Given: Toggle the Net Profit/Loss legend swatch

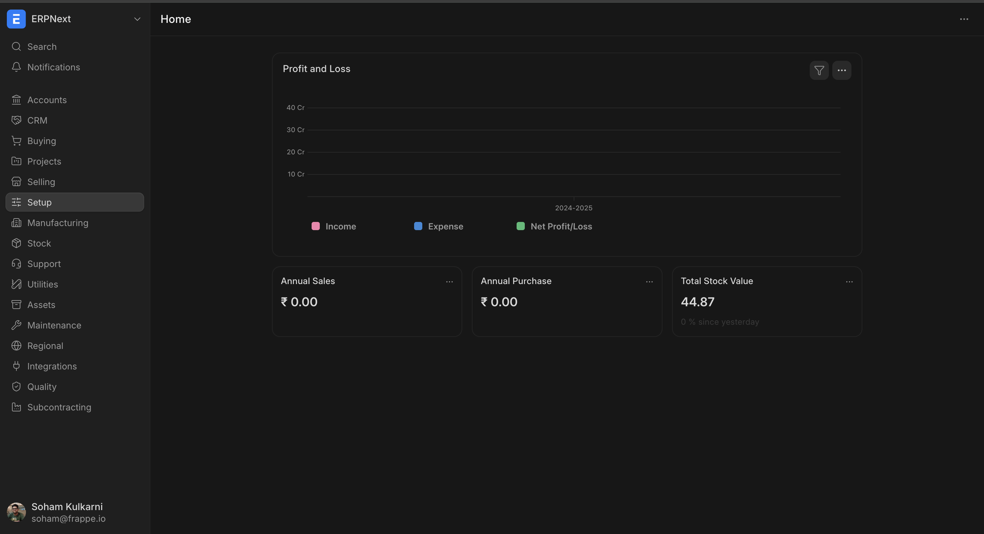Looking at the screenshot, I should click(x=520, y=226).
